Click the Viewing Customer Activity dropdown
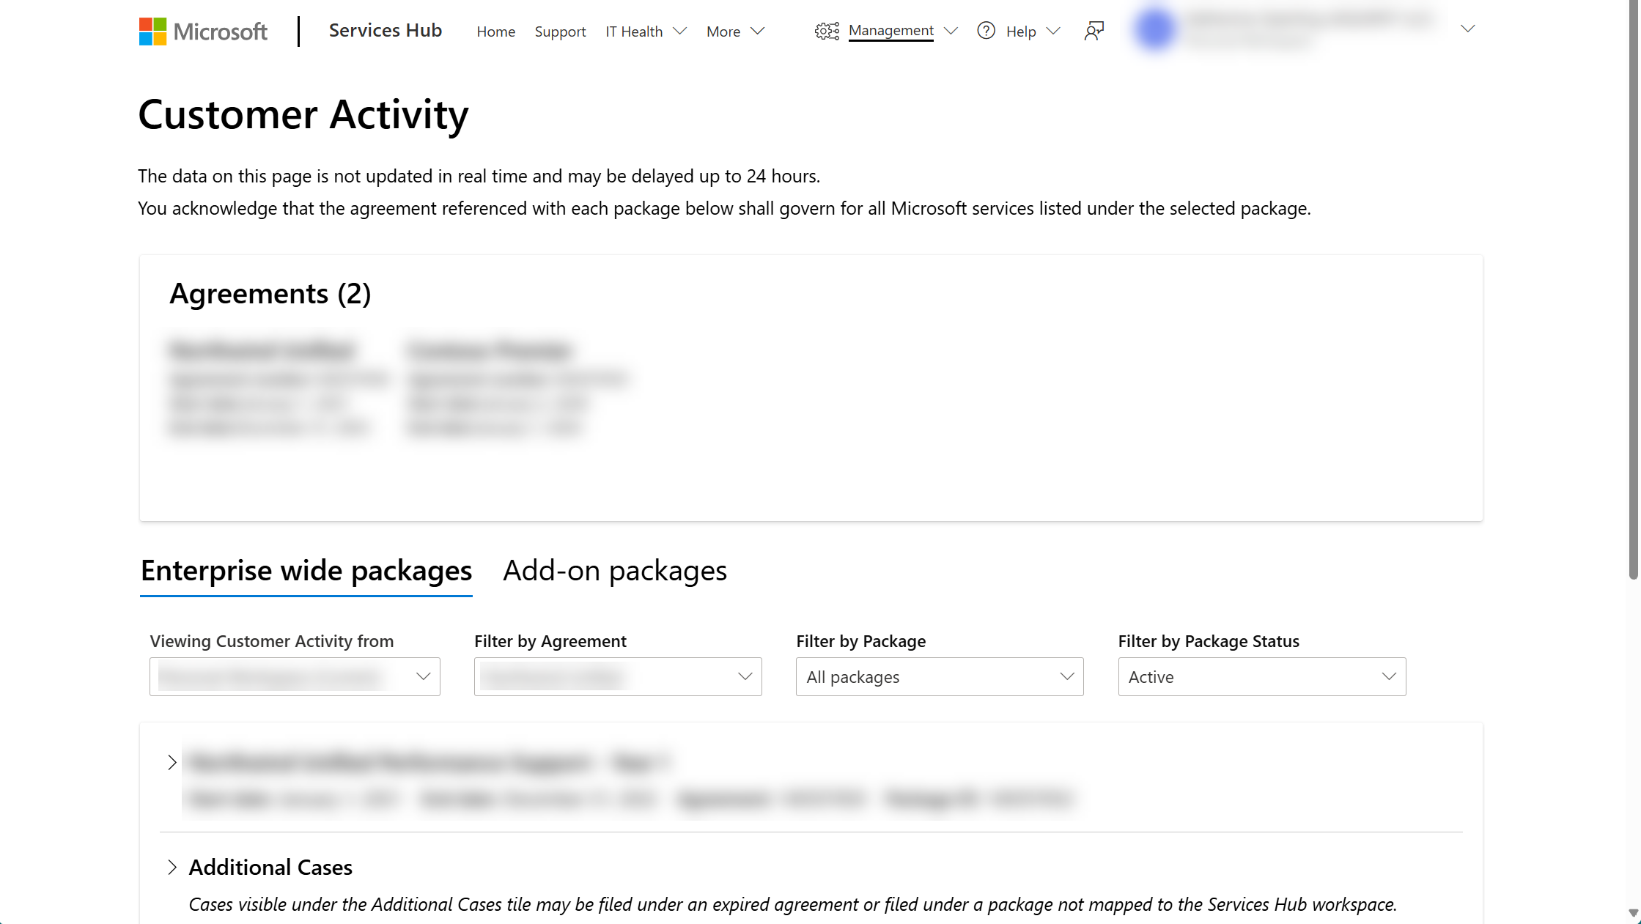The height and width of the screenshot is (924, 1641). tap(294, 676)
